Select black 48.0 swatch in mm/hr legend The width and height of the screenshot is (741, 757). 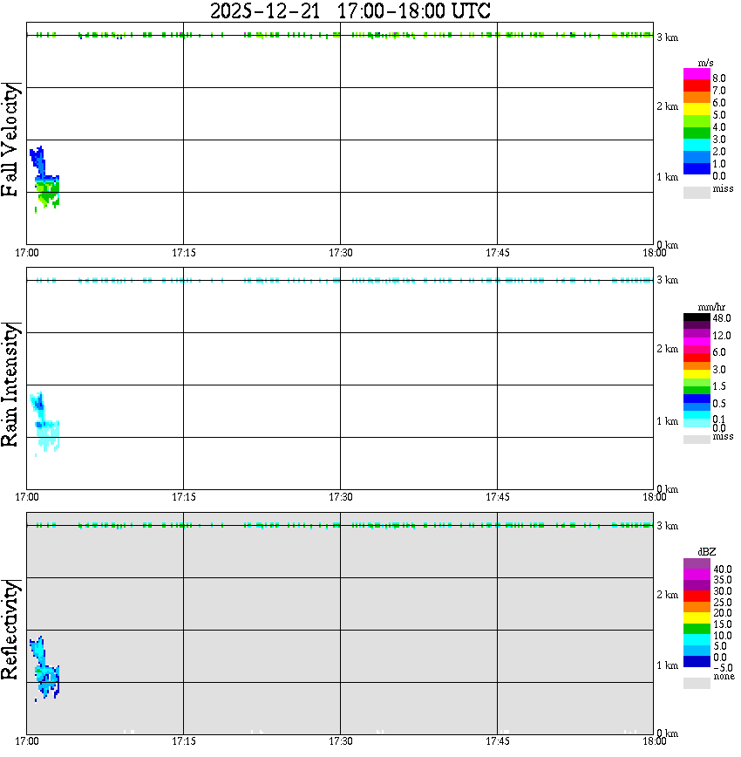point(697,317)
